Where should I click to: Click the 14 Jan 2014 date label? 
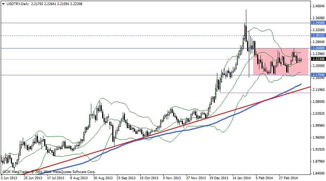pyautogui.click(x=242, y=178)
